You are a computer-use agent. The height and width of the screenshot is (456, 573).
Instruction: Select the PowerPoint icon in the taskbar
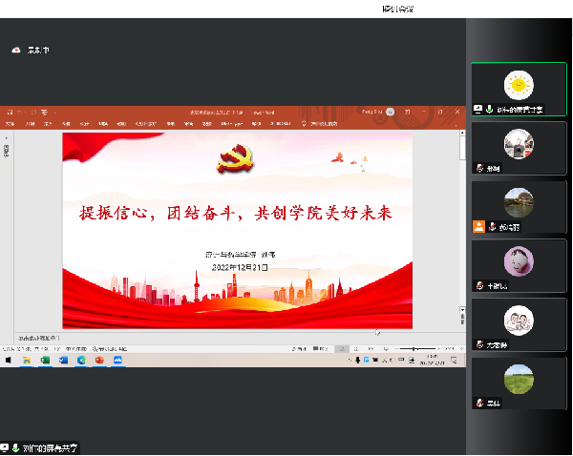99,361
